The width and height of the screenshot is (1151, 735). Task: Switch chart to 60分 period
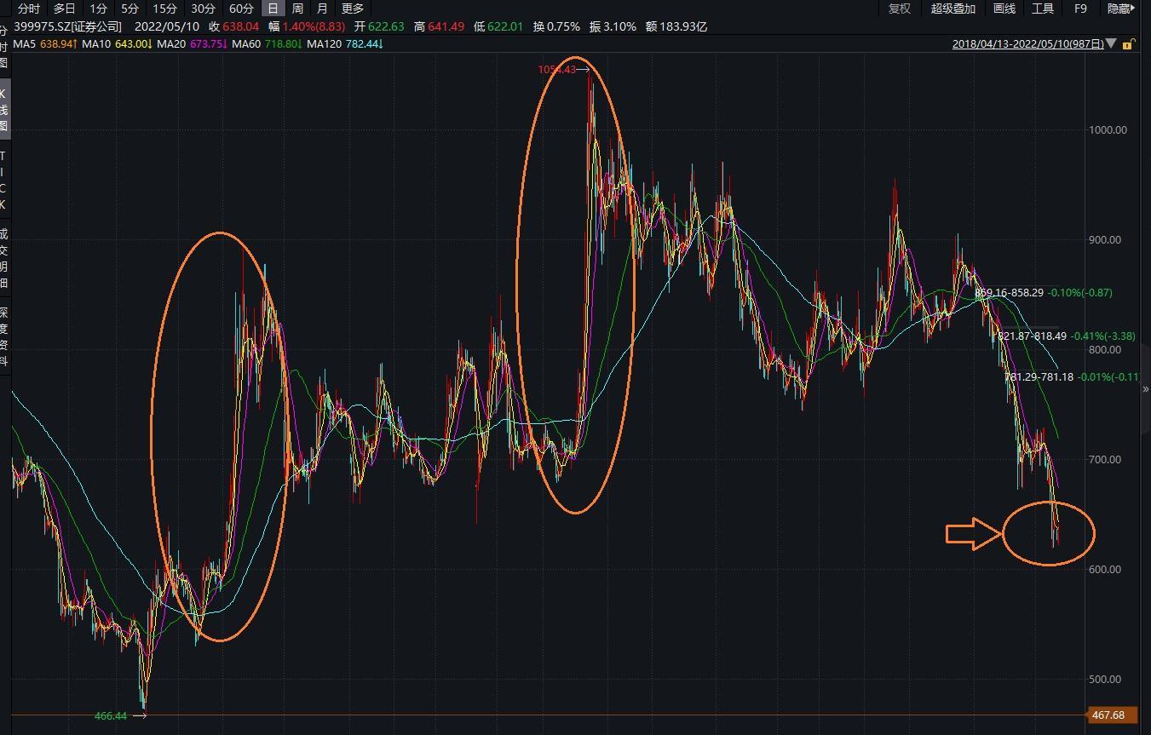coord(241,9)
